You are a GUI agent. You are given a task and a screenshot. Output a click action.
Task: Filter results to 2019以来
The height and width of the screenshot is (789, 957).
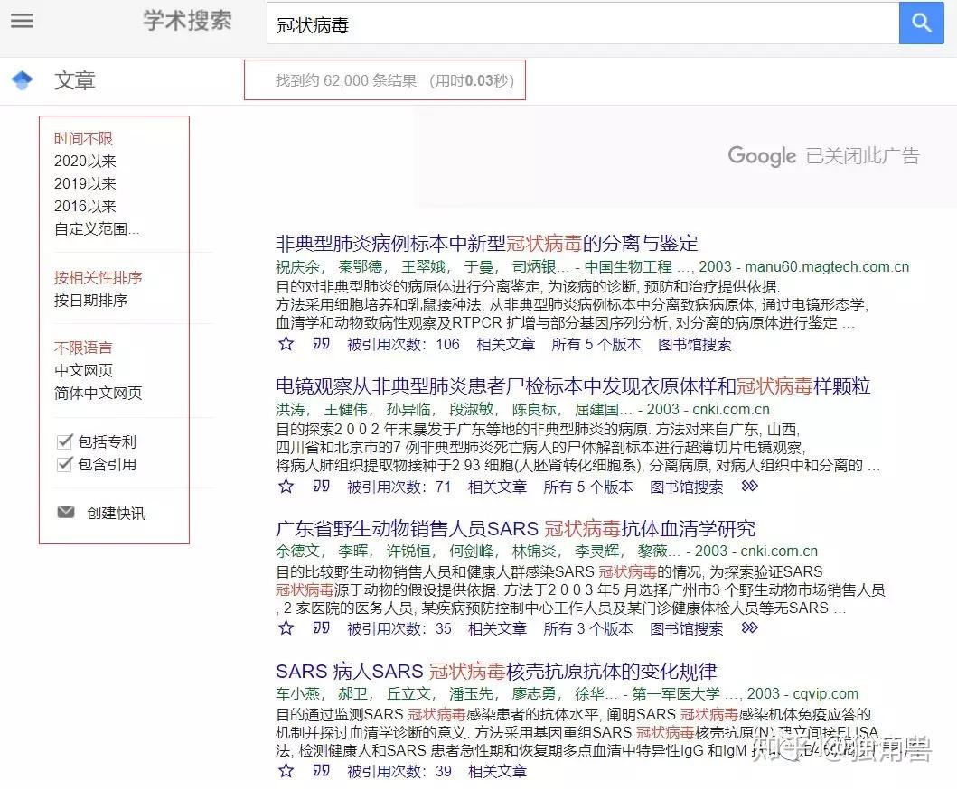(85, 183)
